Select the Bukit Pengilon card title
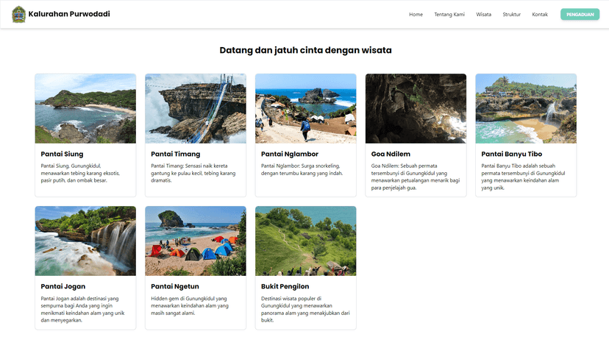This screenshot has height=348, width=609. click(x=285, y=287)
